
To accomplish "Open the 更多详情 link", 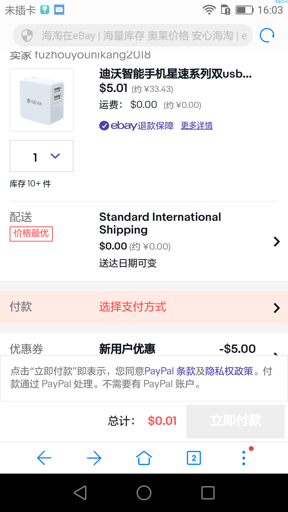I will tap(197, 125).
